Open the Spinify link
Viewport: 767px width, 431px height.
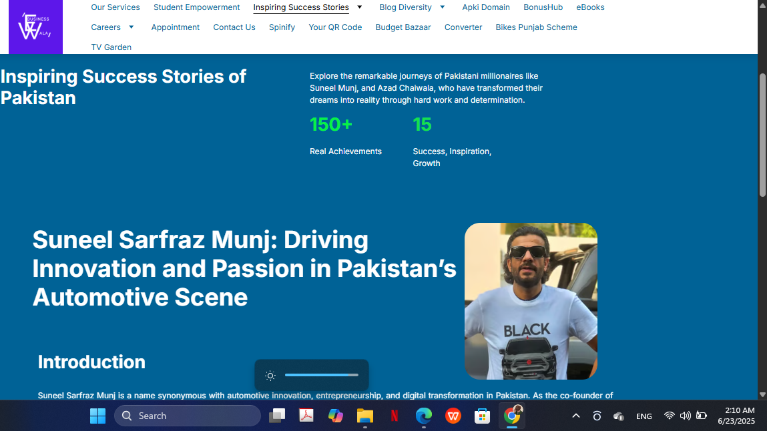pyautogui.click(x=282, y=27)
